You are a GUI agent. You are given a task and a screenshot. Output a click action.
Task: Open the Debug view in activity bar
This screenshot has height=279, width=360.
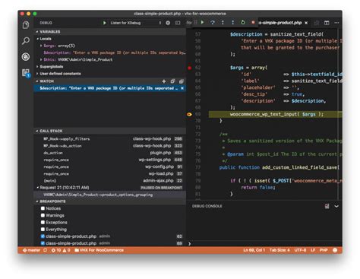[26, 56]
